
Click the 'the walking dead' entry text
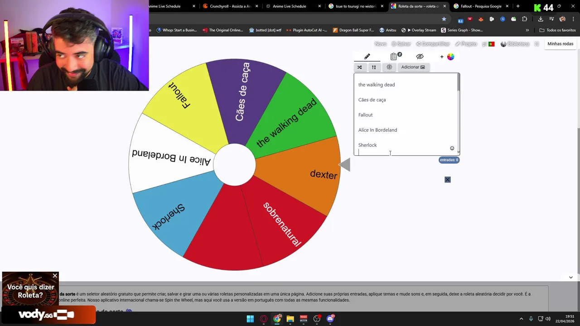377,85
